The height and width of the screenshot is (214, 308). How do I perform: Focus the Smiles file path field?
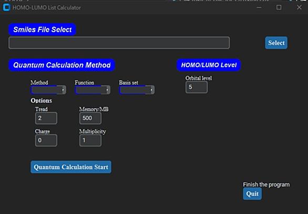[119, 43]
